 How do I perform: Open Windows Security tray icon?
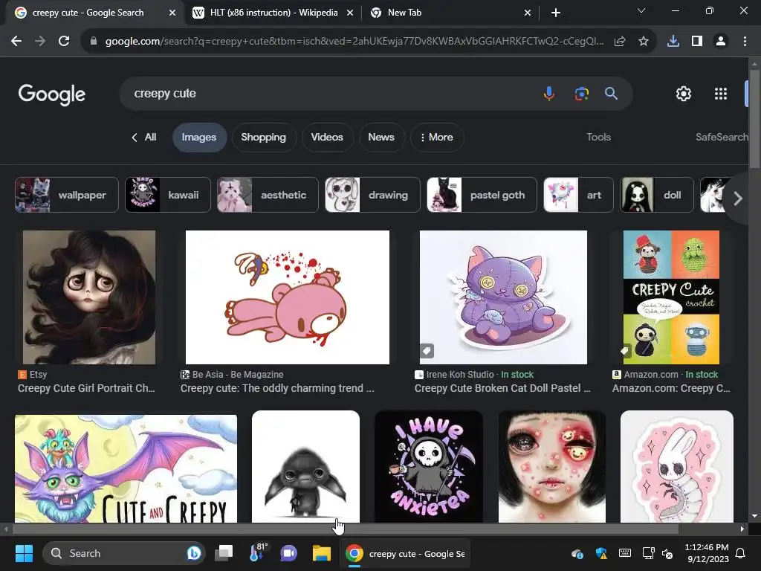coord(601,553)
